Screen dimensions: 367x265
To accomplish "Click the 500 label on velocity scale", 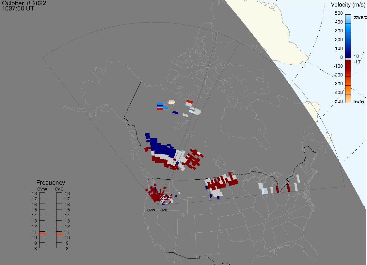I will pyautogui.click(x=339, y=13).
